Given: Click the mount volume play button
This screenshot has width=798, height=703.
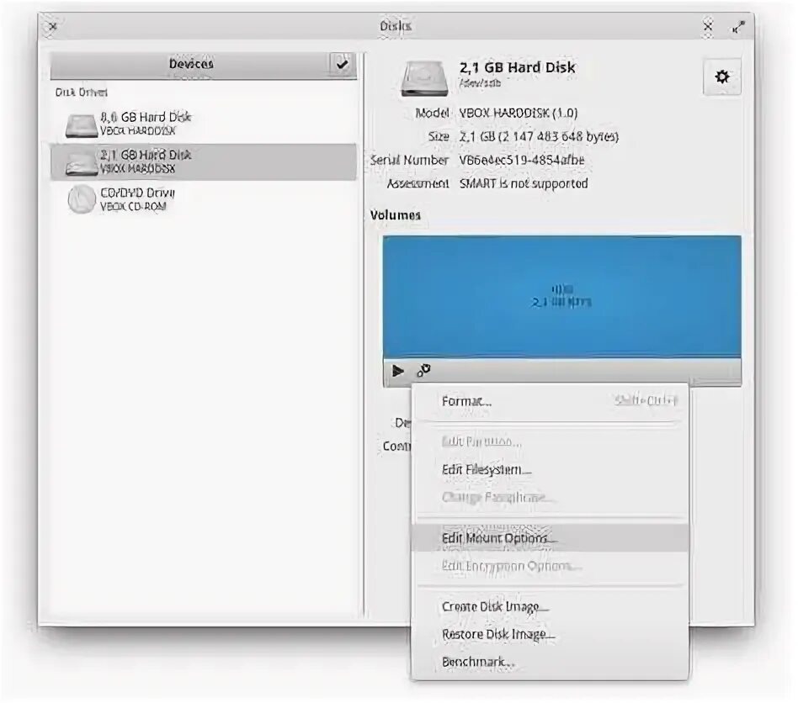Looking at the screenshot, I should [398, 371].
